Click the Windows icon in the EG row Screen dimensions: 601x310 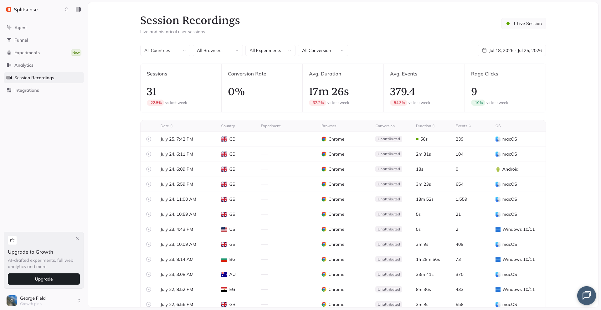pyautogui.click(x=498, y=289)
